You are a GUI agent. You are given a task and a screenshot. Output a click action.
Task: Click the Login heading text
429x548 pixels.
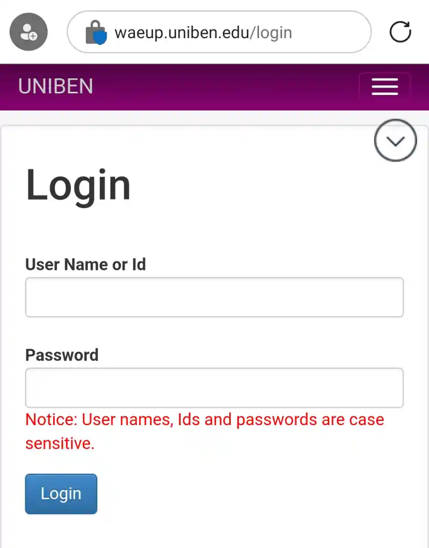pyautogui.click(x=78, y=184)
